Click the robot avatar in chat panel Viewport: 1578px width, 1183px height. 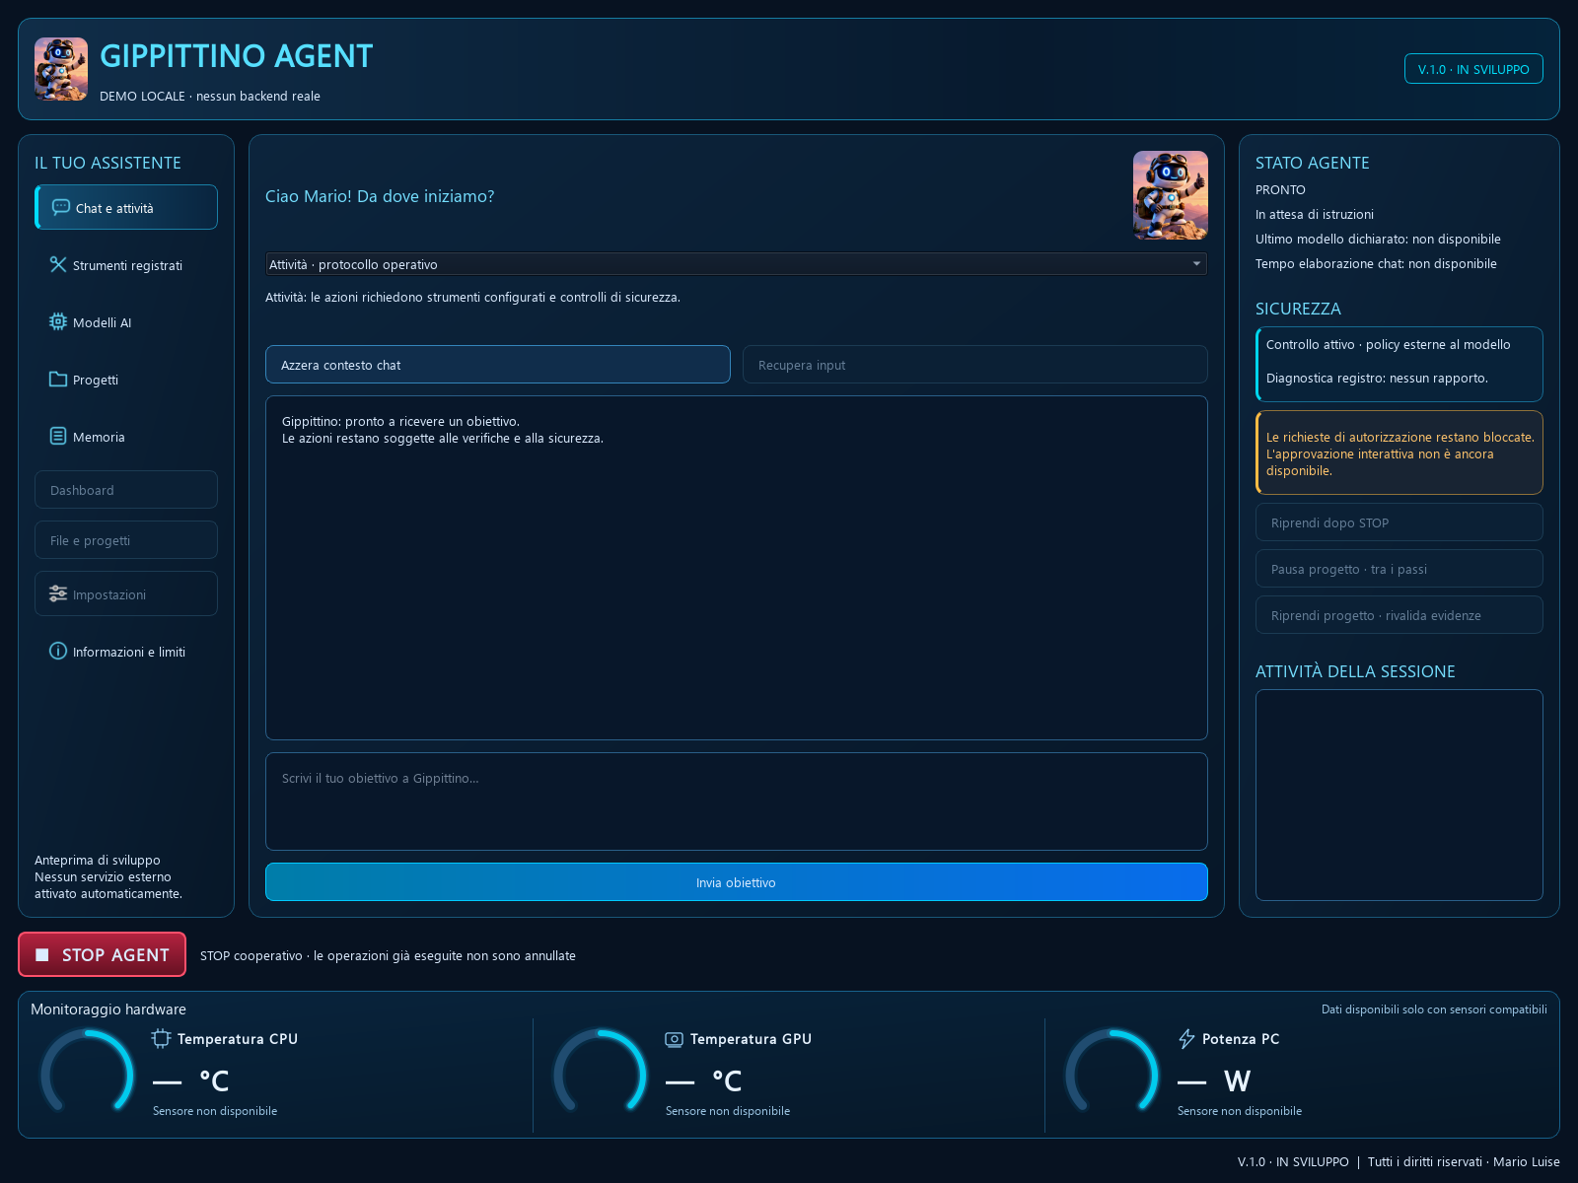point(1171,195)
